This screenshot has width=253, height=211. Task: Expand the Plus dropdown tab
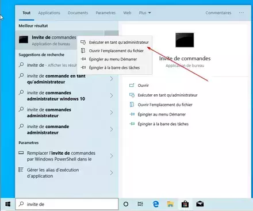coord(145,13)
